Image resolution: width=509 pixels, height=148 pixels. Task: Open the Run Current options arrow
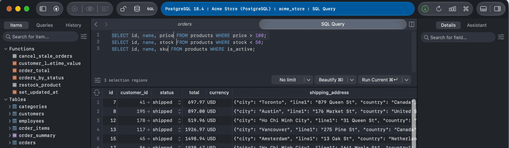407,80
